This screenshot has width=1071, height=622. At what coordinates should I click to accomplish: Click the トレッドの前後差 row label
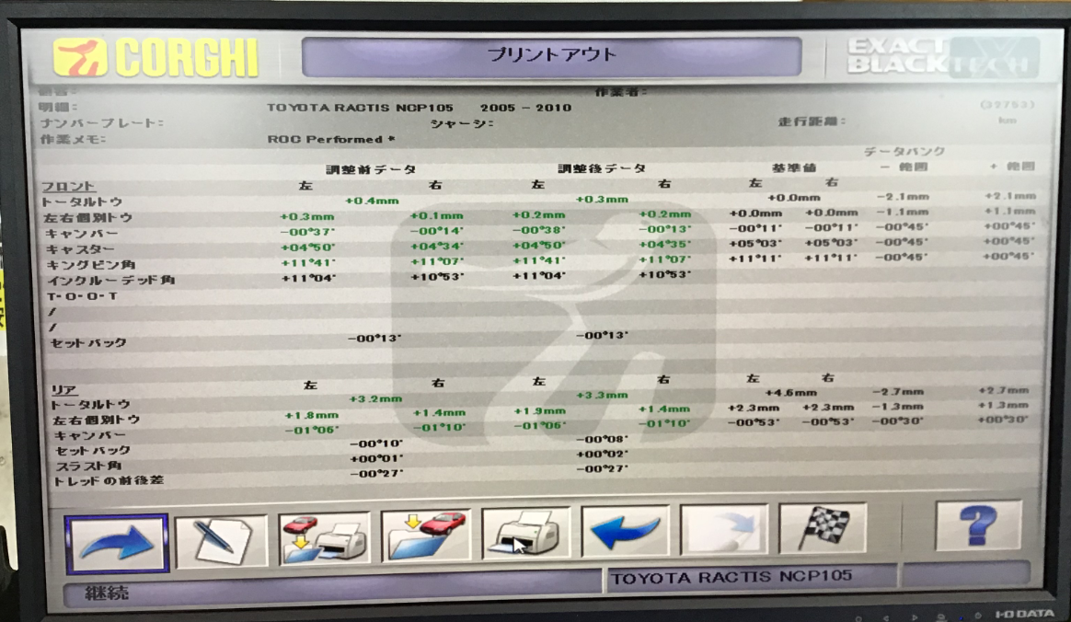109,481
